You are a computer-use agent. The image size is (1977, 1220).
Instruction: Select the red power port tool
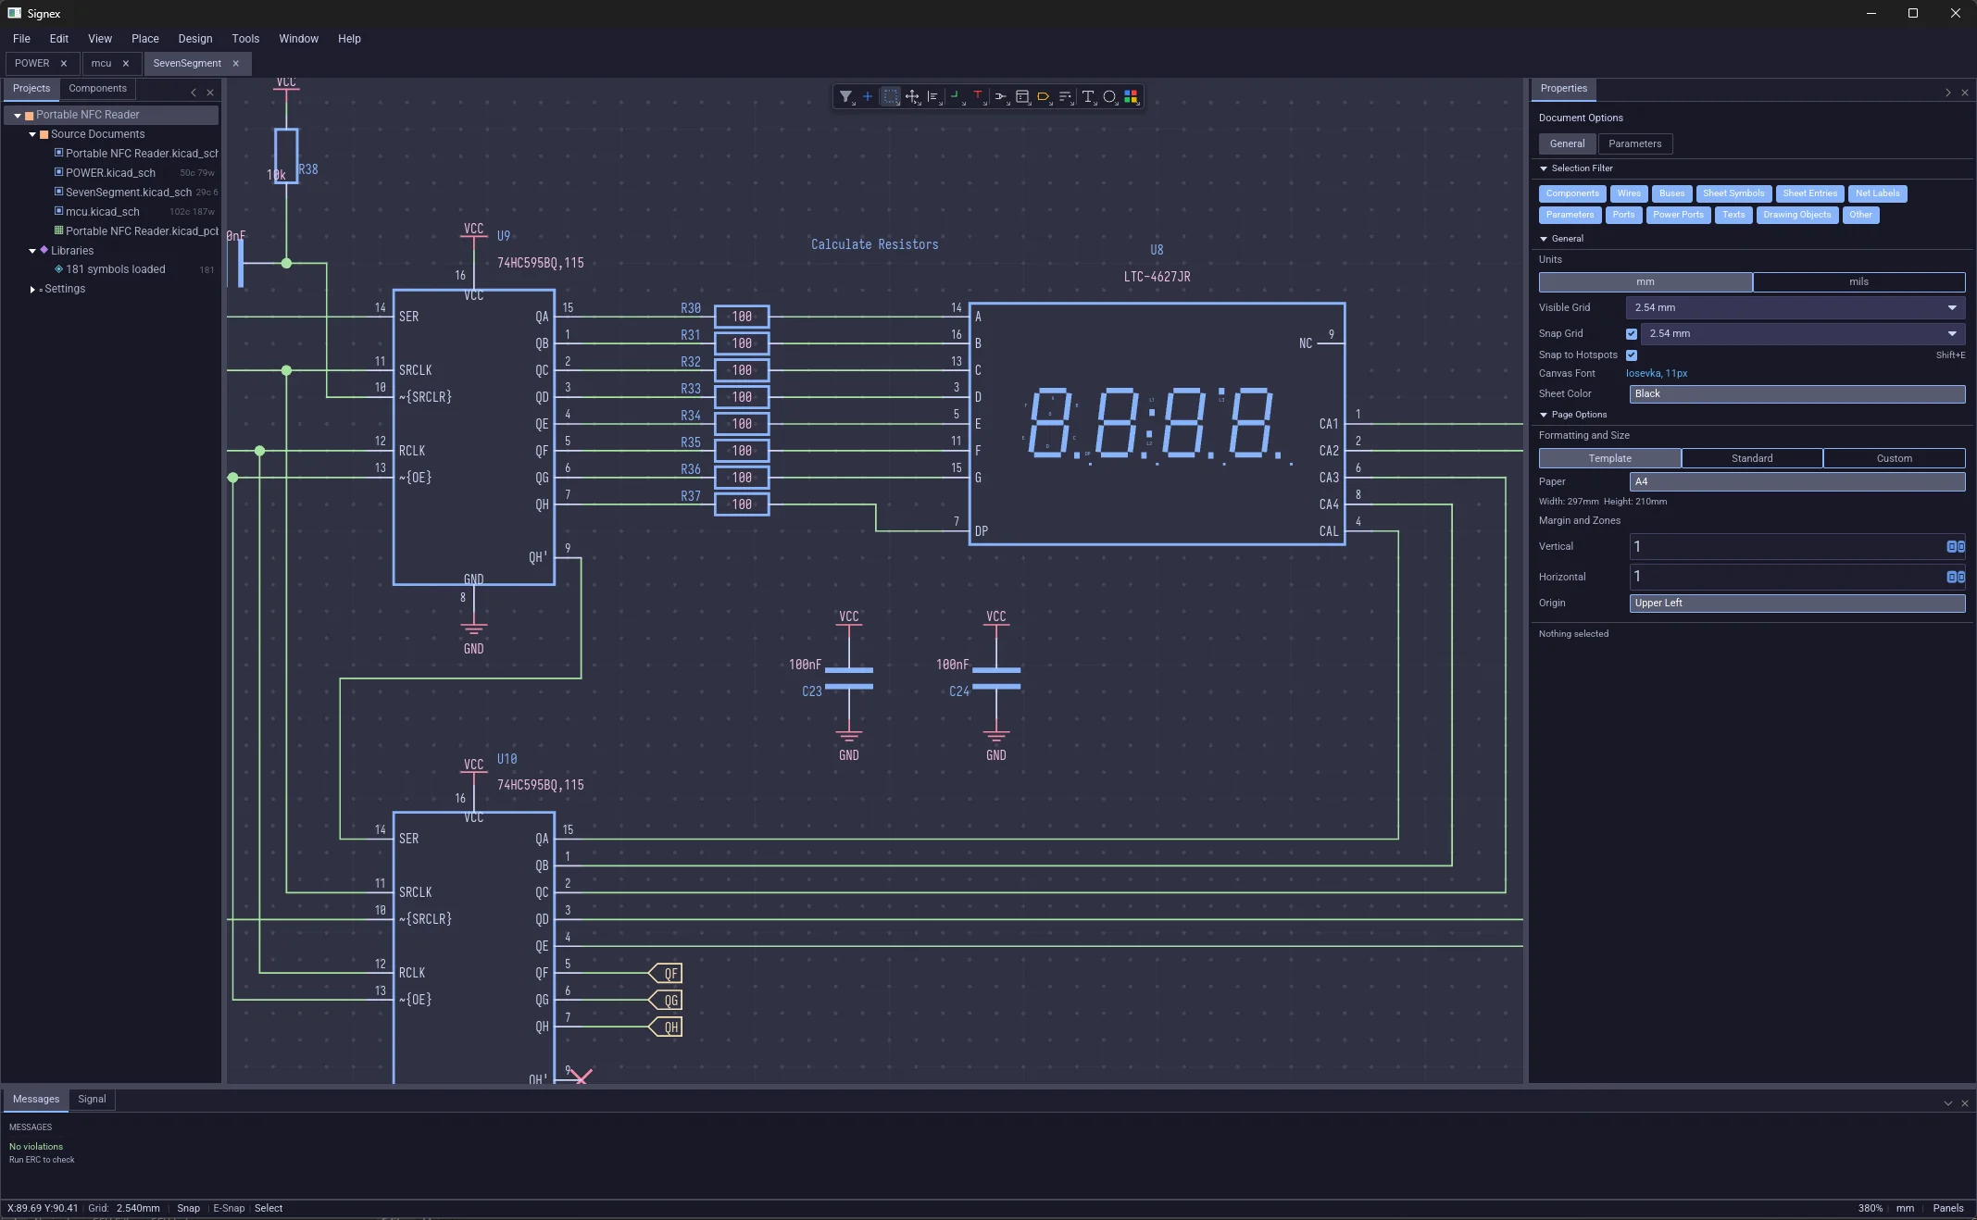978,96
